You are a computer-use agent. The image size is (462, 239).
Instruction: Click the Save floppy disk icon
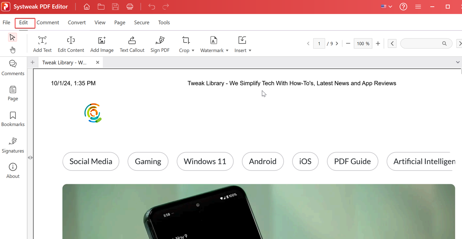pyautogui.click(x=115, y=7)
